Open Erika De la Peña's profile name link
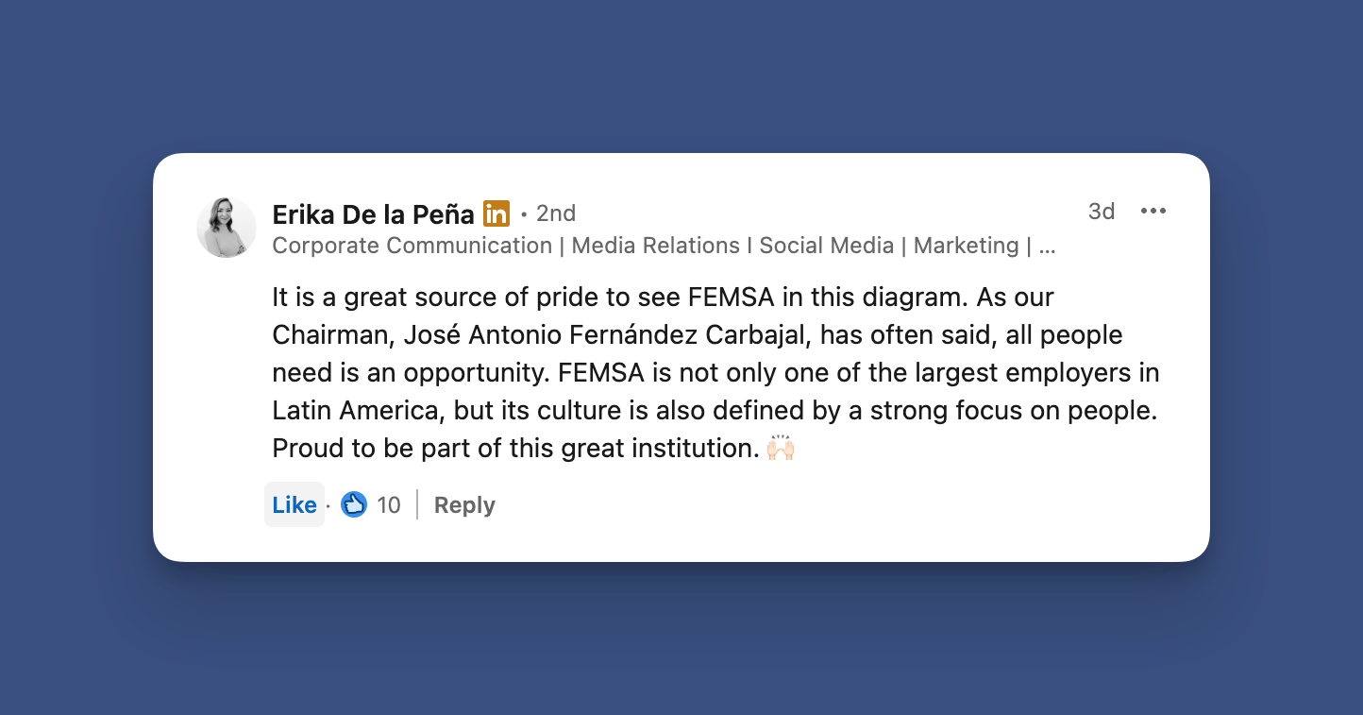Image resolution: width=1363 pixels, height=715 pixels. coord(372,213)
